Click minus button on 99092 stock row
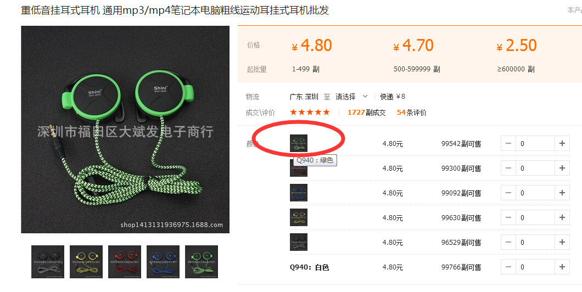 (508, 193)
